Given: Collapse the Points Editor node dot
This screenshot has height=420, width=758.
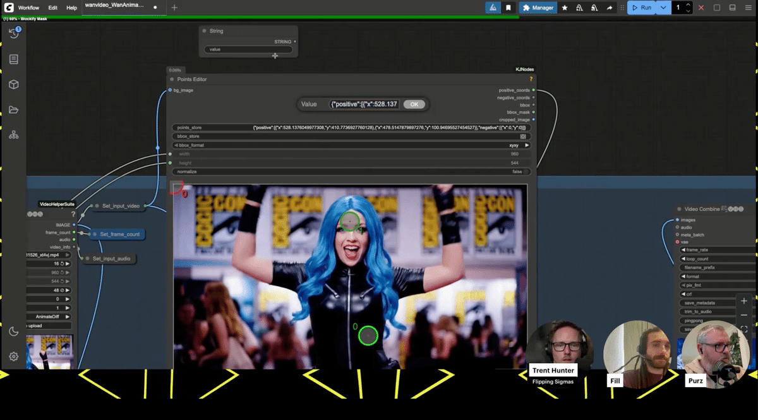Looking at the screenshot, I should click(172, 79).
